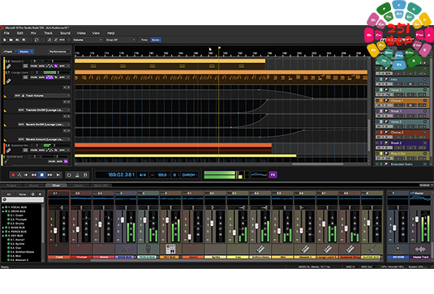Click the Undo toolbar icon
Viewport: 434px width, 294px height.
click(x=37, y=40)
